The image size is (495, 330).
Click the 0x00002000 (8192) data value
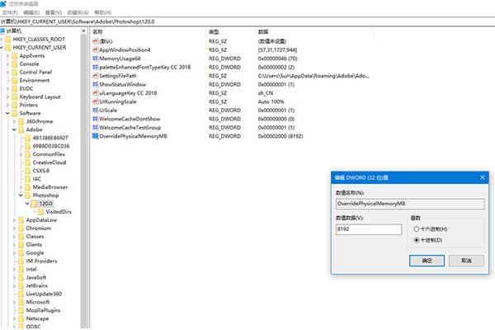[x=280, y=136]
